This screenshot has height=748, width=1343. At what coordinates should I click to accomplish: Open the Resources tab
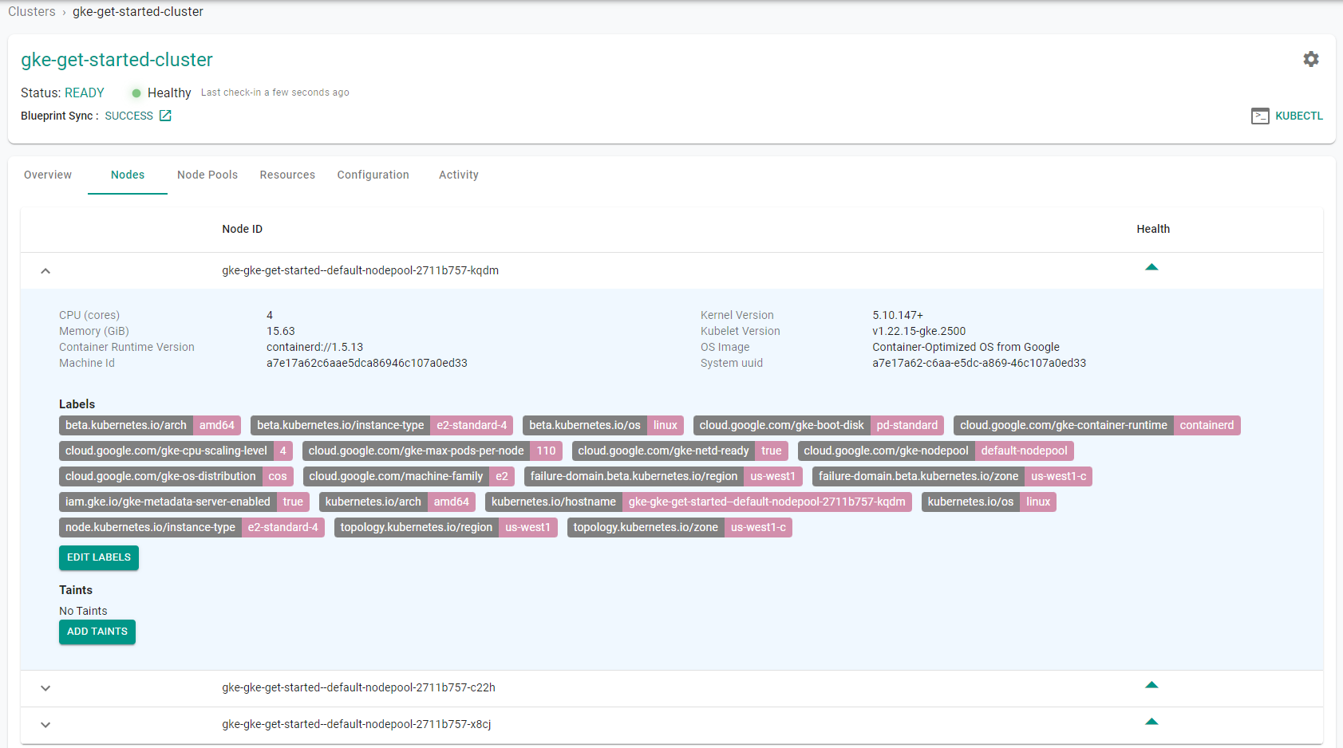pyautogui.click(x=287, y=175)
